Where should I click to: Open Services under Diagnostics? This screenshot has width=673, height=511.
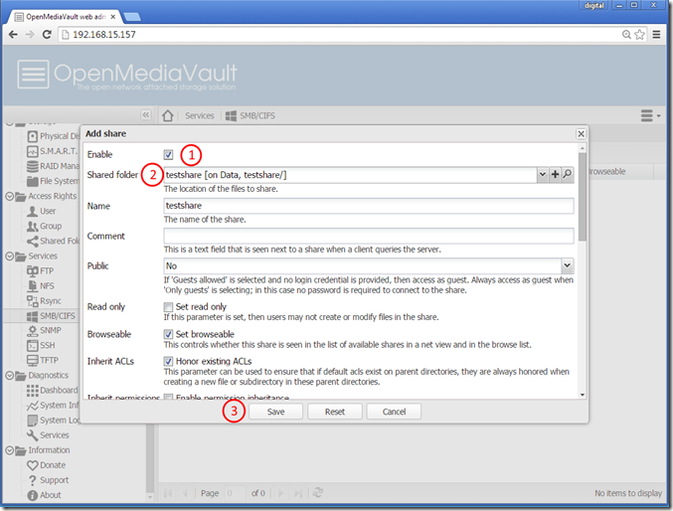click(48, 435)
